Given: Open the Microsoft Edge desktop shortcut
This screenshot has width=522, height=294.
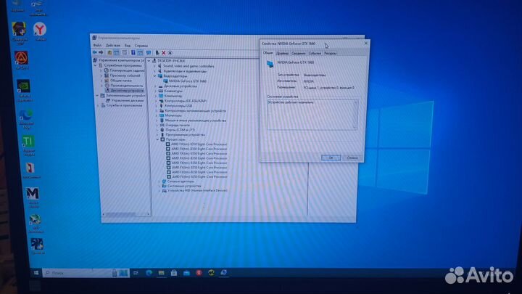Looking at the screenshot, I should tap(26, 118).
